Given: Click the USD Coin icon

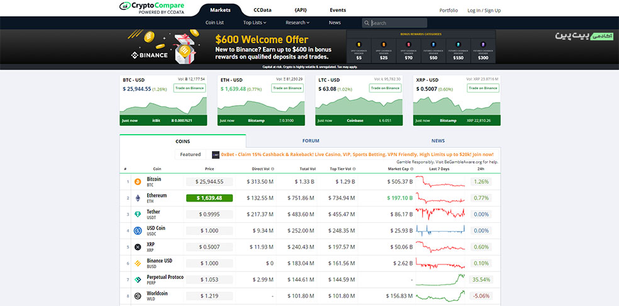Looking at the screenshot, I should click(138, 231).
